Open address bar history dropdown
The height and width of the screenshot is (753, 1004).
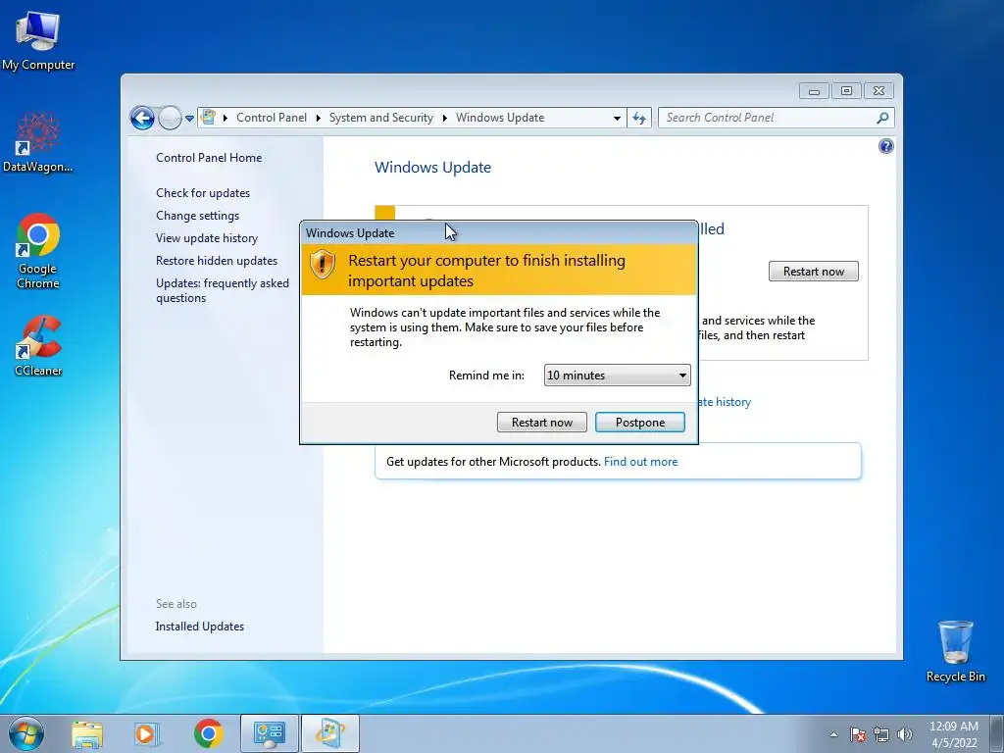(617, 119)
